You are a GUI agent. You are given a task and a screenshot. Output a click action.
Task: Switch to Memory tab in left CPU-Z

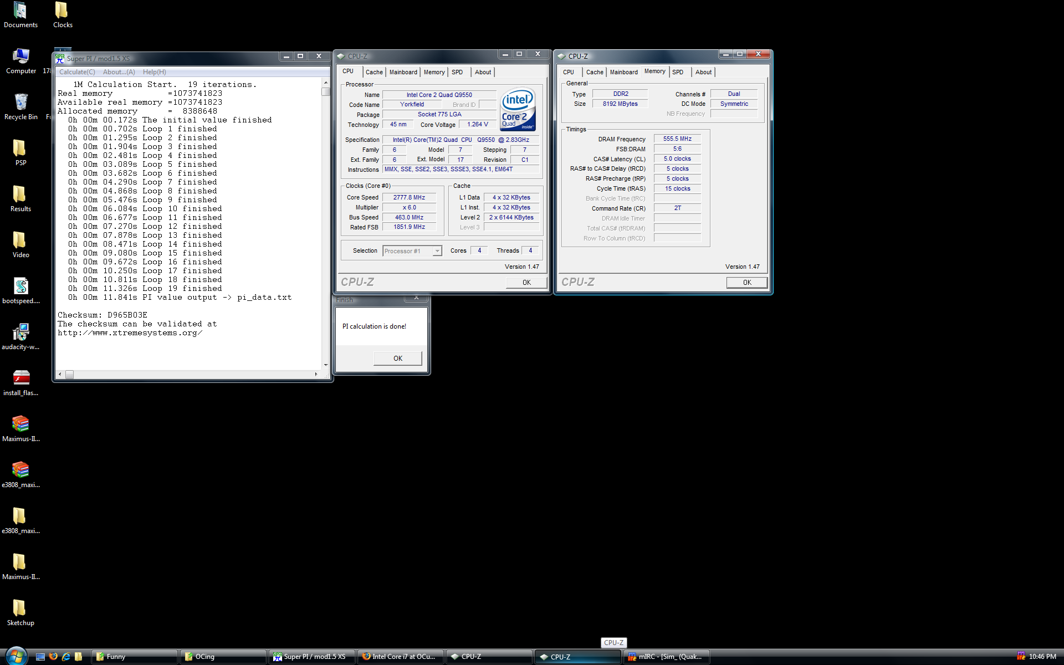click(434, 72)
